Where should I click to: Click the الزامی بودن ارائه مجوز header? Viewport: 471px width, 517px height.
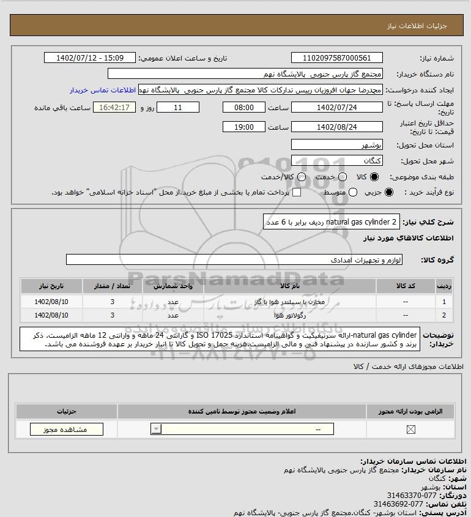pyautogui.click(x=410, y=412)
